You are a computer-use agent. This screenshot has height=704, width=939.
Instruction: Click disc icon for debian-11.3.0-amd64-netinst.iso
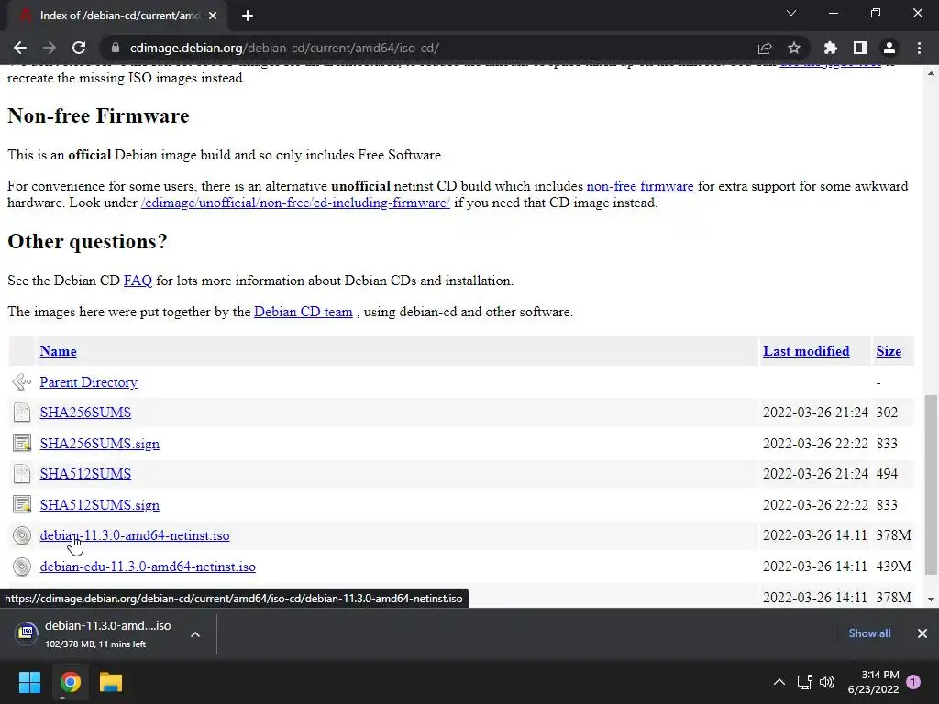(x=22, y=535)
